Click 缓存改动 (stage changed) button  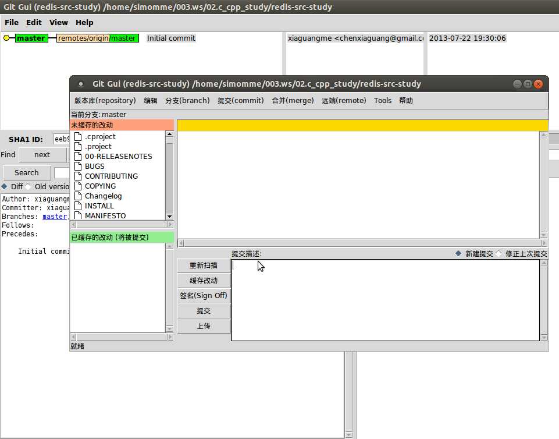click(204, 281)
